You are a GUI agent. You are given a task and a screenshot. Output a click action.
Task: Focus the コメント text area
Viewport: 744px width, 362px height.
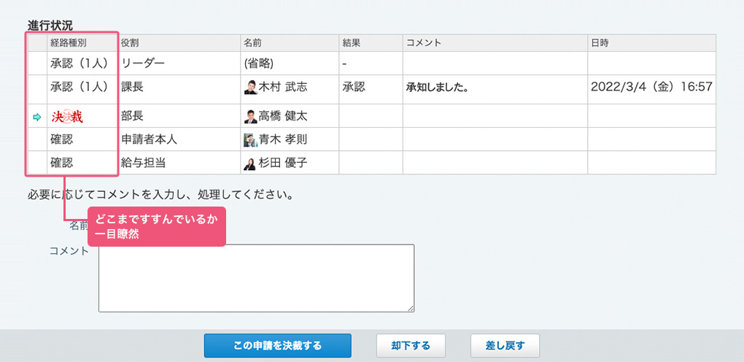(x=256, y=278)
